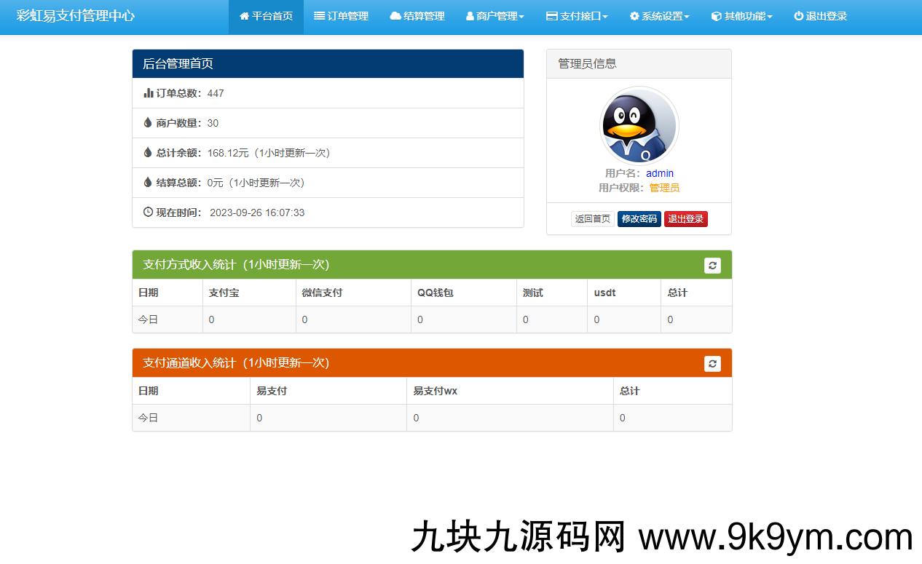The image size is (922, 564).
Task: Click the penguin admin avatar image
Action: tap(639, 126)
